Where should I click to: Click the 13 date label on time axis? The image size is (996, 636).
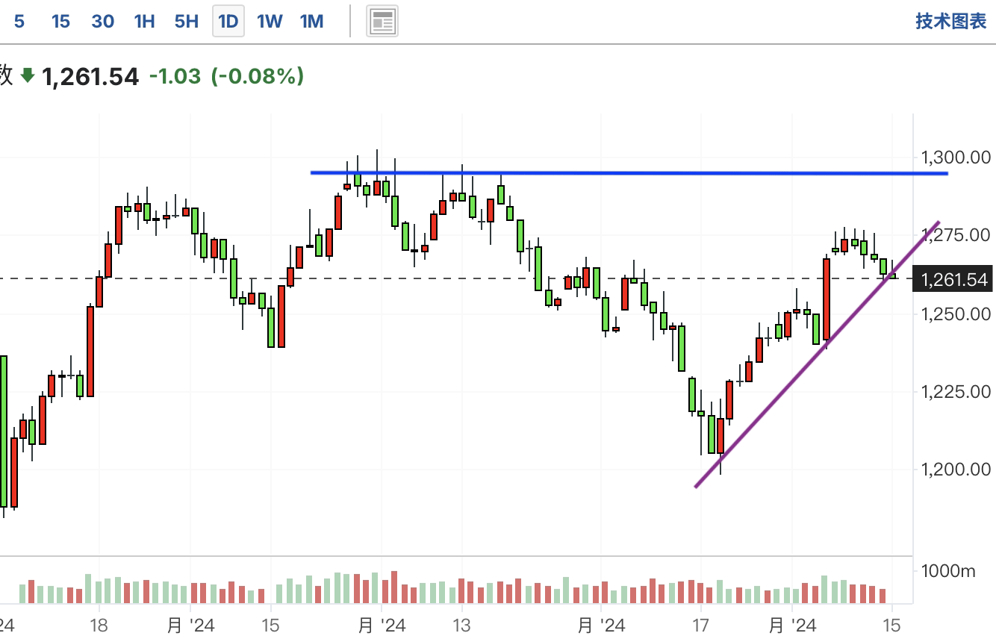point(461,624)
